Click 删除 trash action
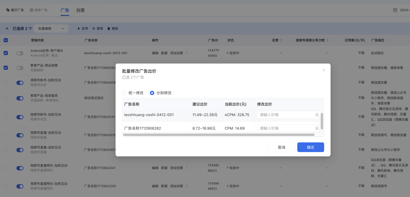This screenshot has width=410, height=197. [x=113, y=29]
